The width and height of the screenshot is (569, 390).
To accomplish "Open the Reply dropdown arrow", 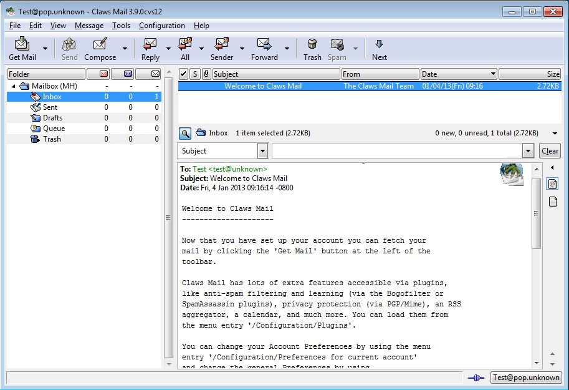I will click(x=168, y=48).
